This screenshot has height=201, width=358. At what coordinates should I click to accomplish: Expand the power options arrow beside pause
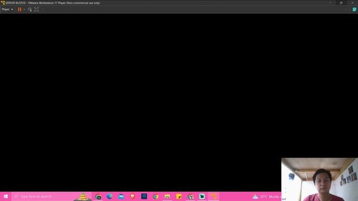pos(24,9)
